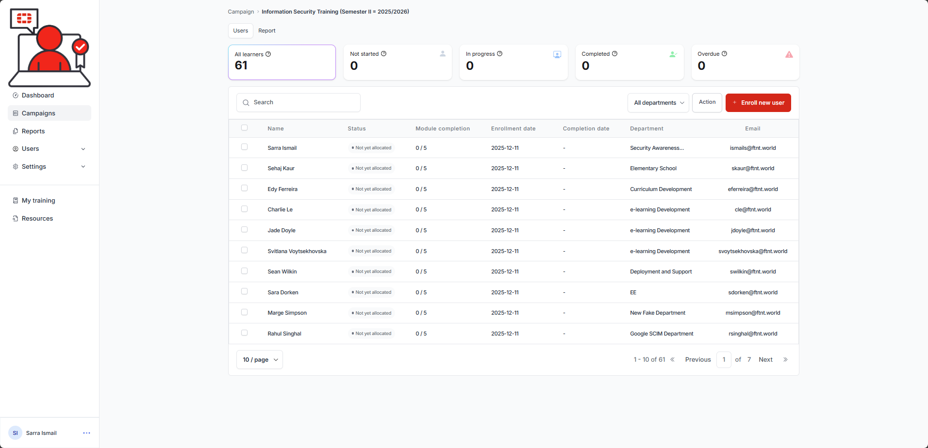Go to the Next page
928x448 pixels.
[x=766, y=360]
